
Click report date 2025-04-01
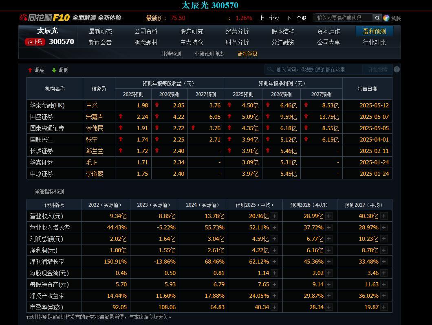pos(374,140)
